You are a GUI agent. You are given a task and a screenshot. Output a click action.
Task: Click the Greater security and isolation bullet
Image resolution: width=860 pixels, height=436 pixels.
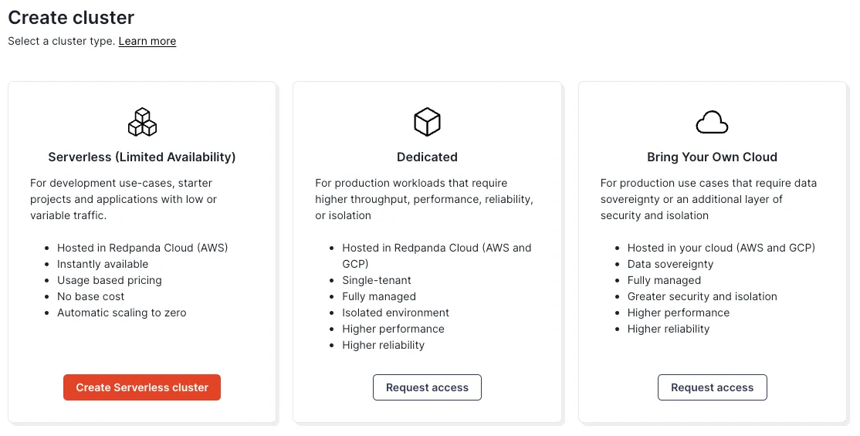(x=702, y=296)
